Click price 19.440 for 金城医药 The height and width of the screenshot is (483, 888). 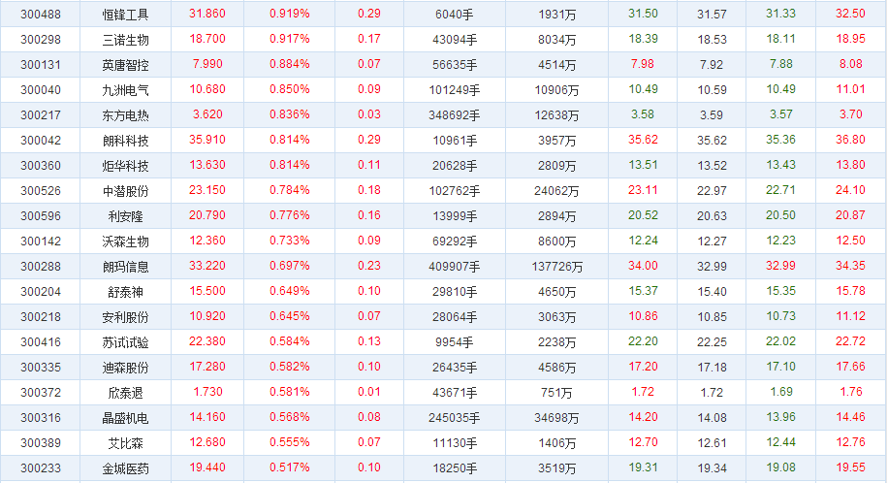click(x=207, y=467)
